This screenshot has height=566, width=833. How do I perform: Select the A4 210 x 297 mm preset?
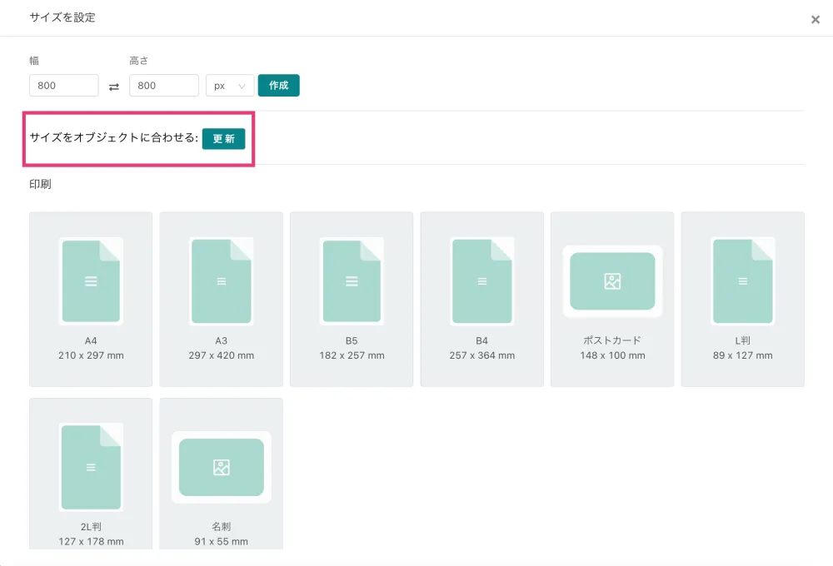click(x=90, y=300)
